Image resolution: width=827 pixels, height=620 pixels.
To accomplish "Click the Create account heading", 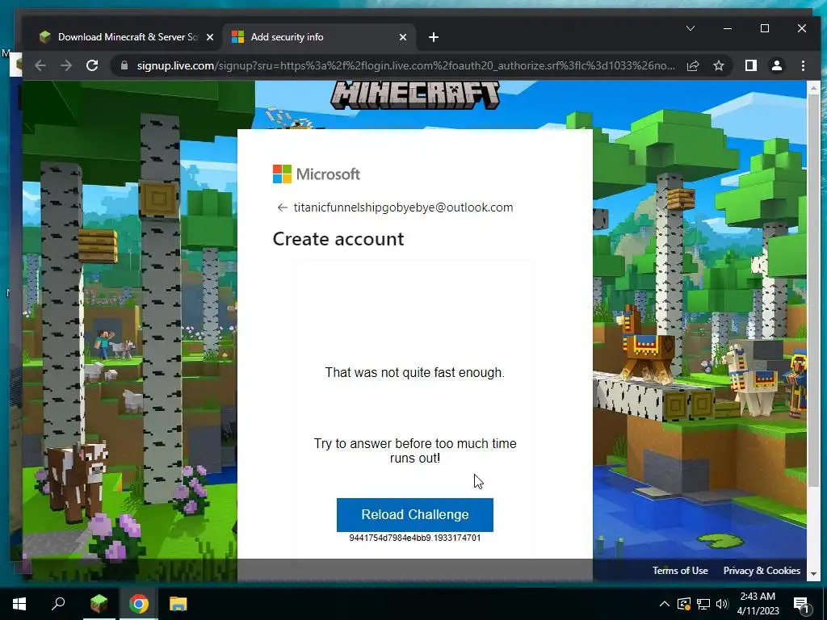I will click(338, 239).
